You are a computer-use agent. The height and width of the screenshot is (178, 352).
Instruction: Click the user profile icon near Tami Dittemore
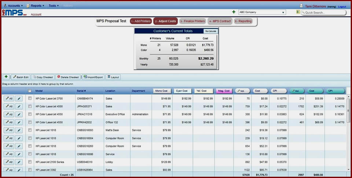[x=301, y=6]
